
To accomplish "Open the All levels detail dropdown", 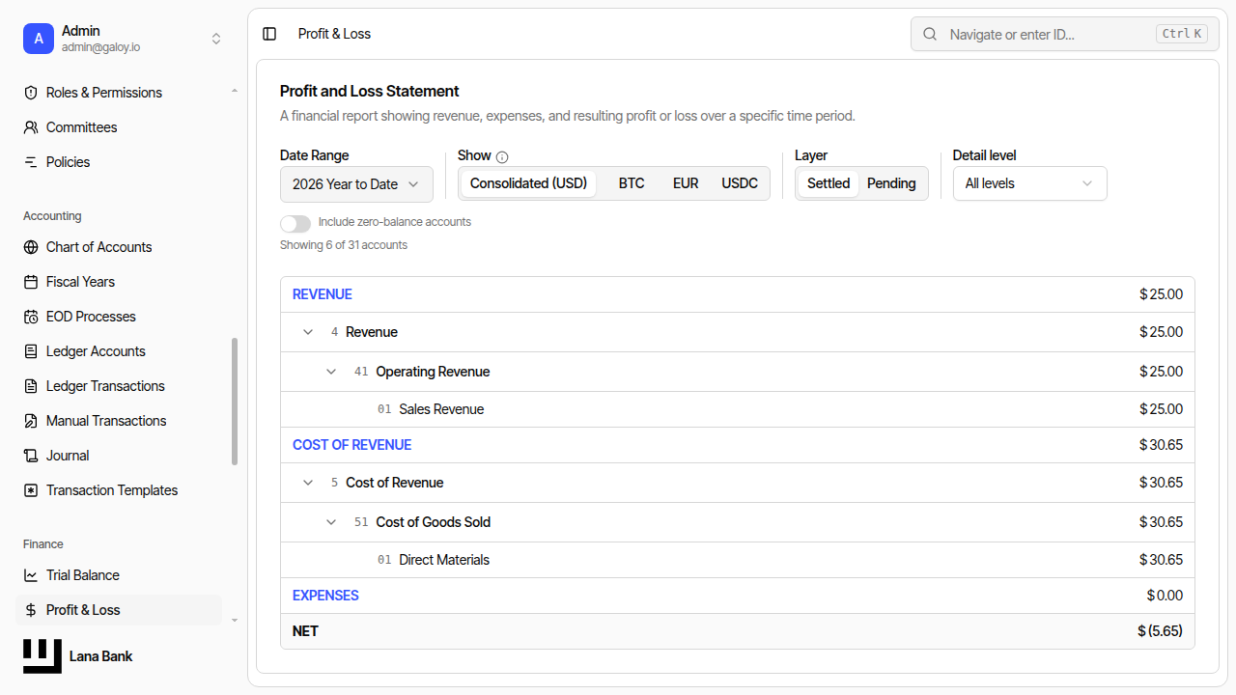I will point(1029,183).
